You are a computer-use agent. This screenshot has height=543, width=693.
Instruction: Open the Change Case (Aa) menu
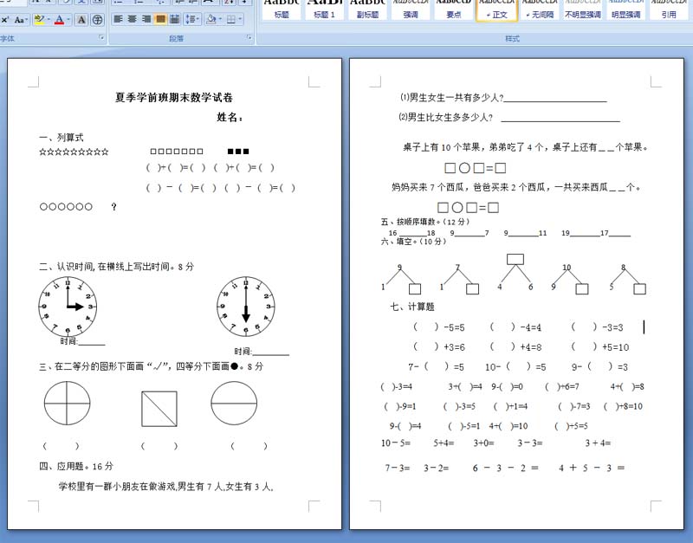click(x=20, y=20)
